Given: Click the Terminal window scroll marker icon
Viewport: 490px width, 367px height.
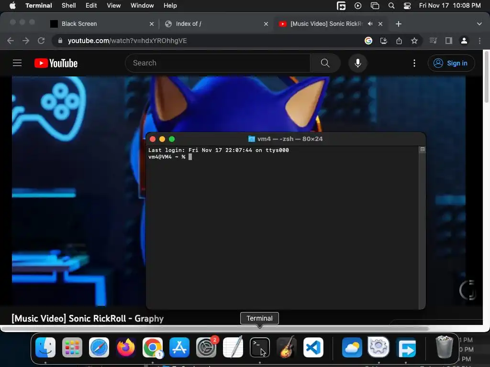Looking at the screenshot, I should [x=423, y=150].
